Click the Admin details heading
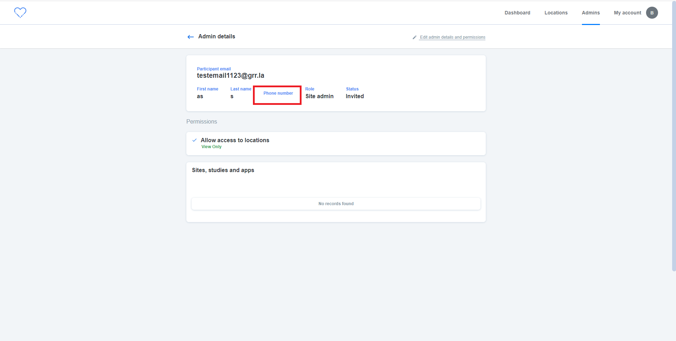The height and width of the screenshot is (341, 676). click(217, 37)
